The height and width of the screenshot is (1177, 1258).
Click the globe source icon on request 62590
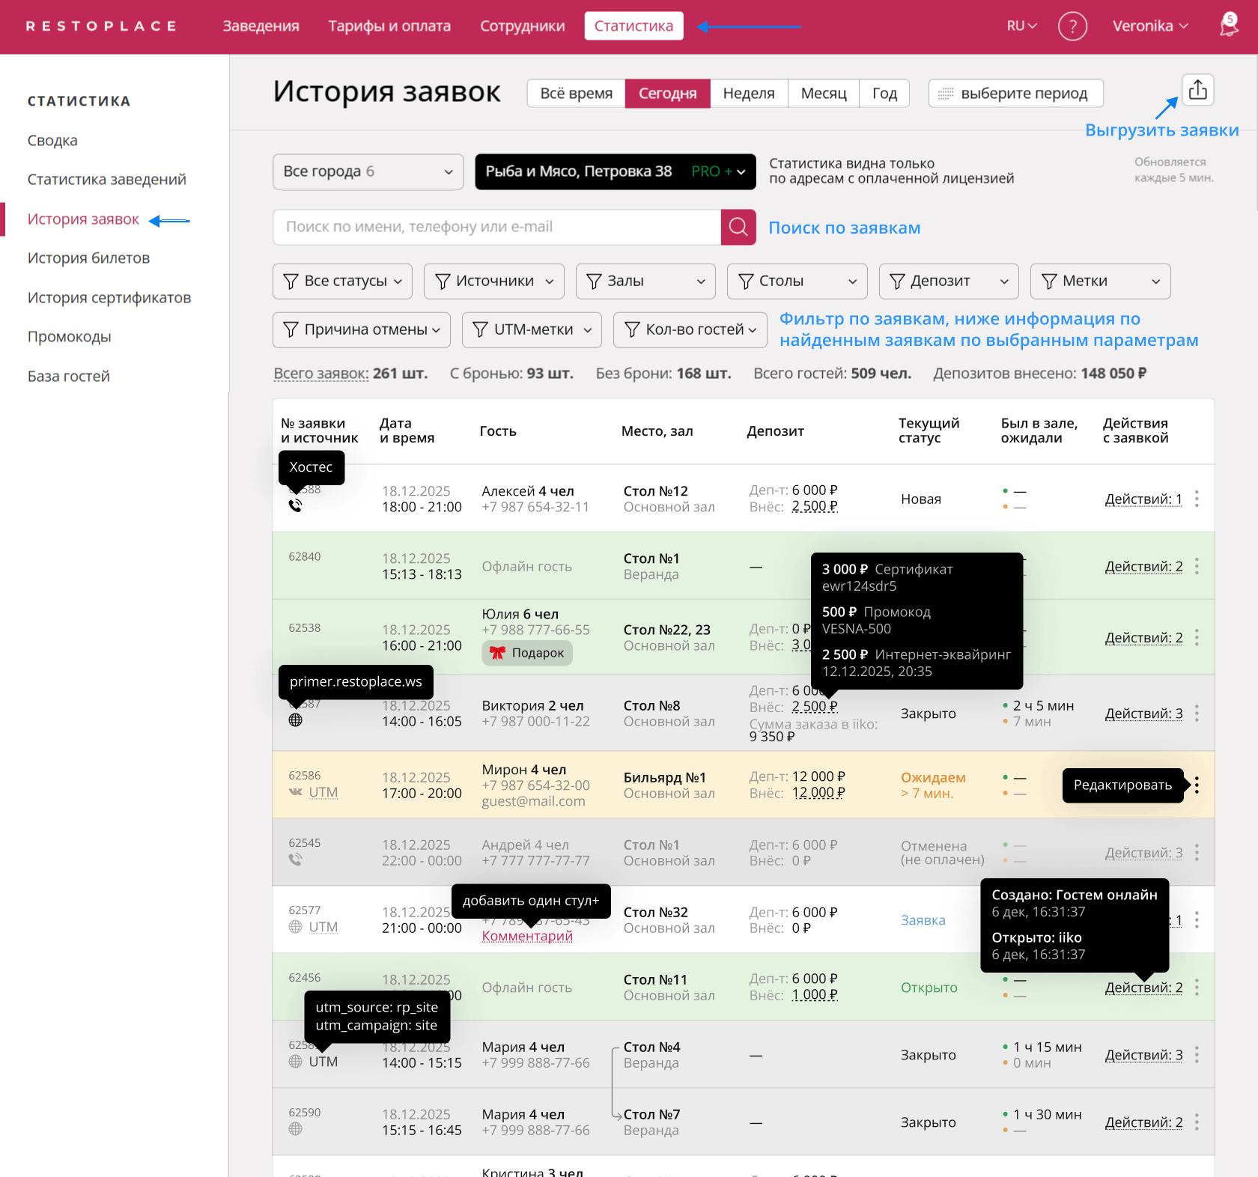tap(295, 1128)
